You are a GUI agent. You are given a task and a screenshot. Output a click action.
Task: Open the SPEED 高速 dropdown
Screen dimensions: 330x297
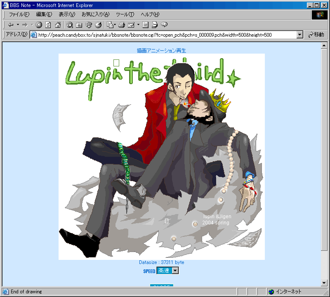click(175, 271)
